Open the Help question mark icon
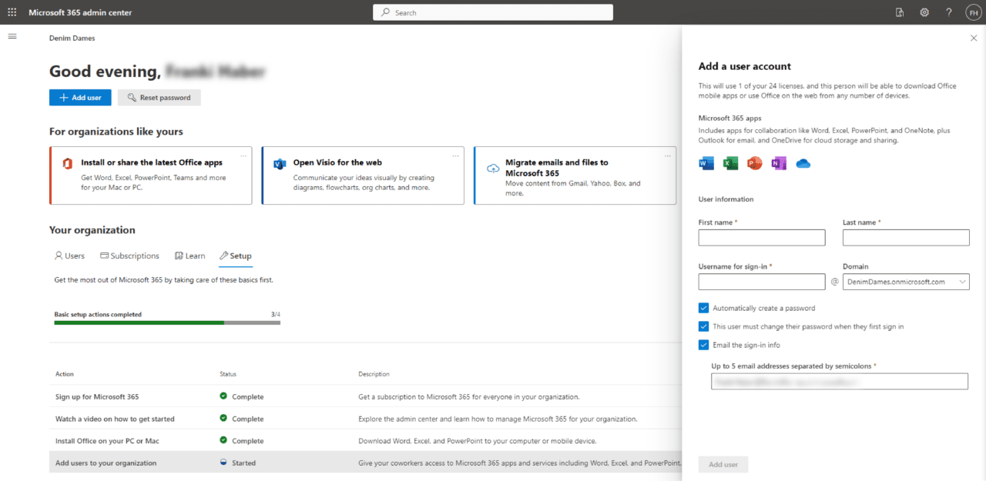 point(948,12)
